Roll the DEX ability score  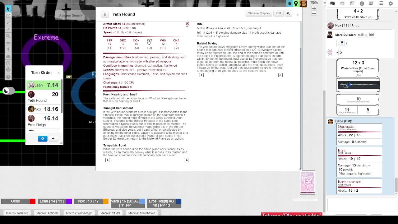[123, 44]
